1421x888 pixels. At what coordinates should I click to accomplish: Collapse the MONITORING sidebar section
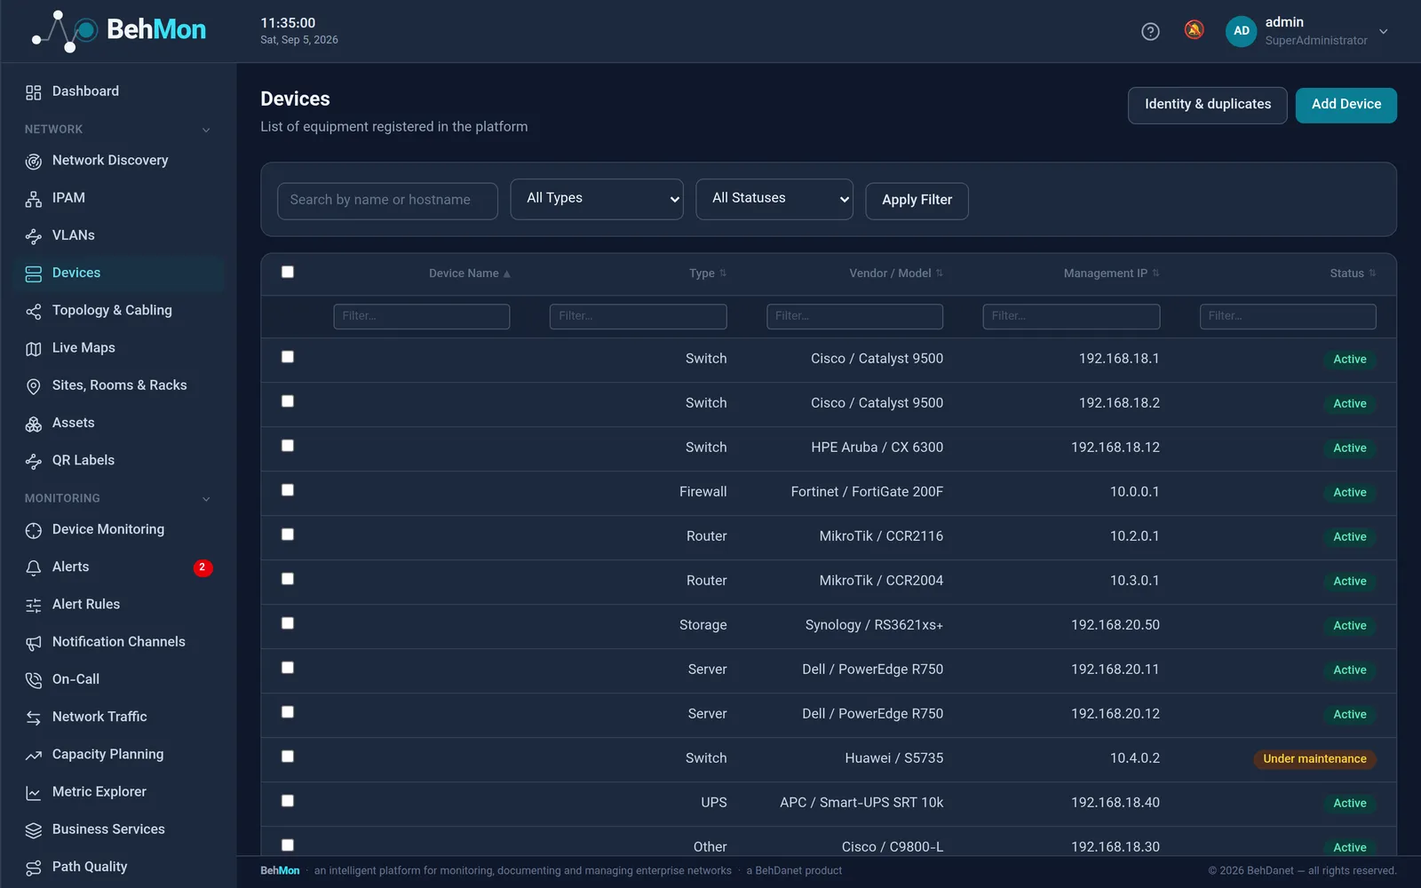206,499
